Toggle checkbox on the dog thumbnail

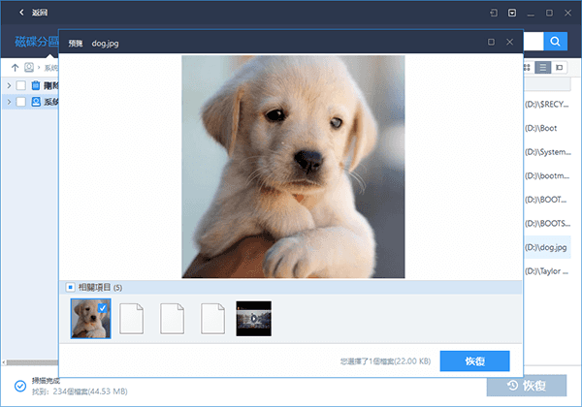click(x=104, y=306)
